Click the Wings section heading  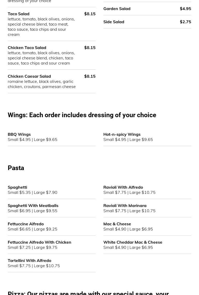(x=82, y=115)
